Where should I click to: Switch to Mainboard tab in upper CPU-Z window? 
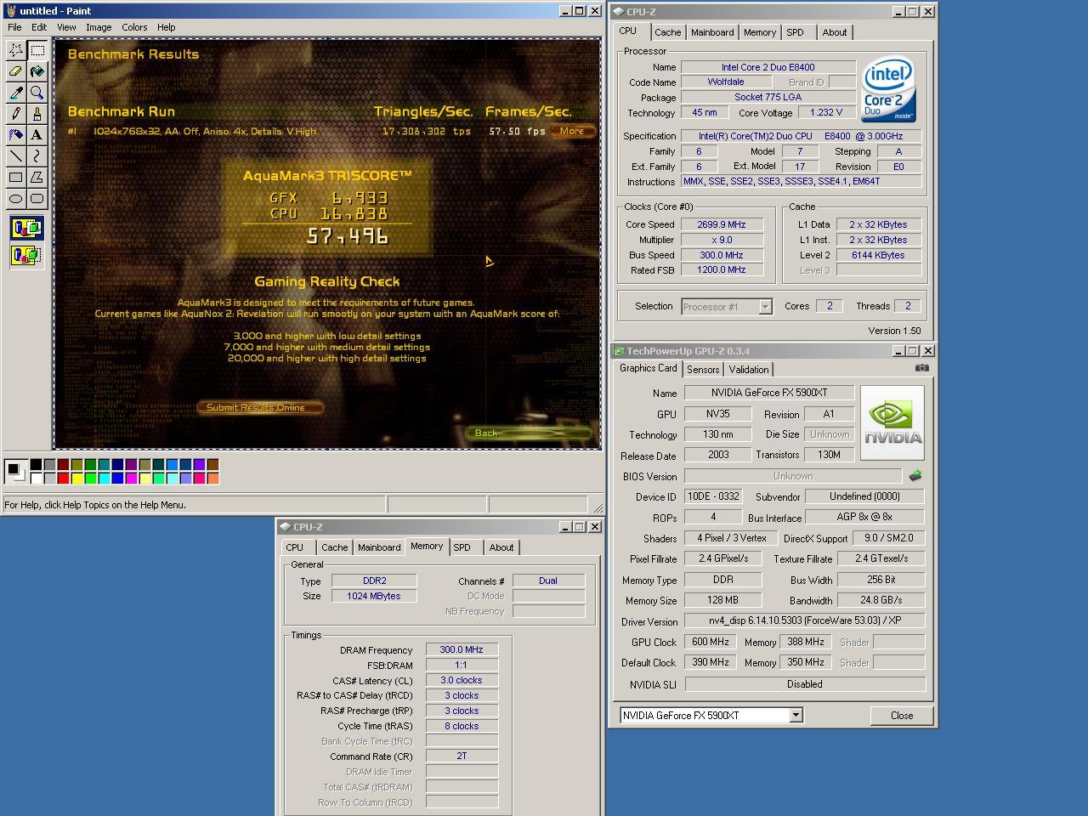(x=712, y=32)
